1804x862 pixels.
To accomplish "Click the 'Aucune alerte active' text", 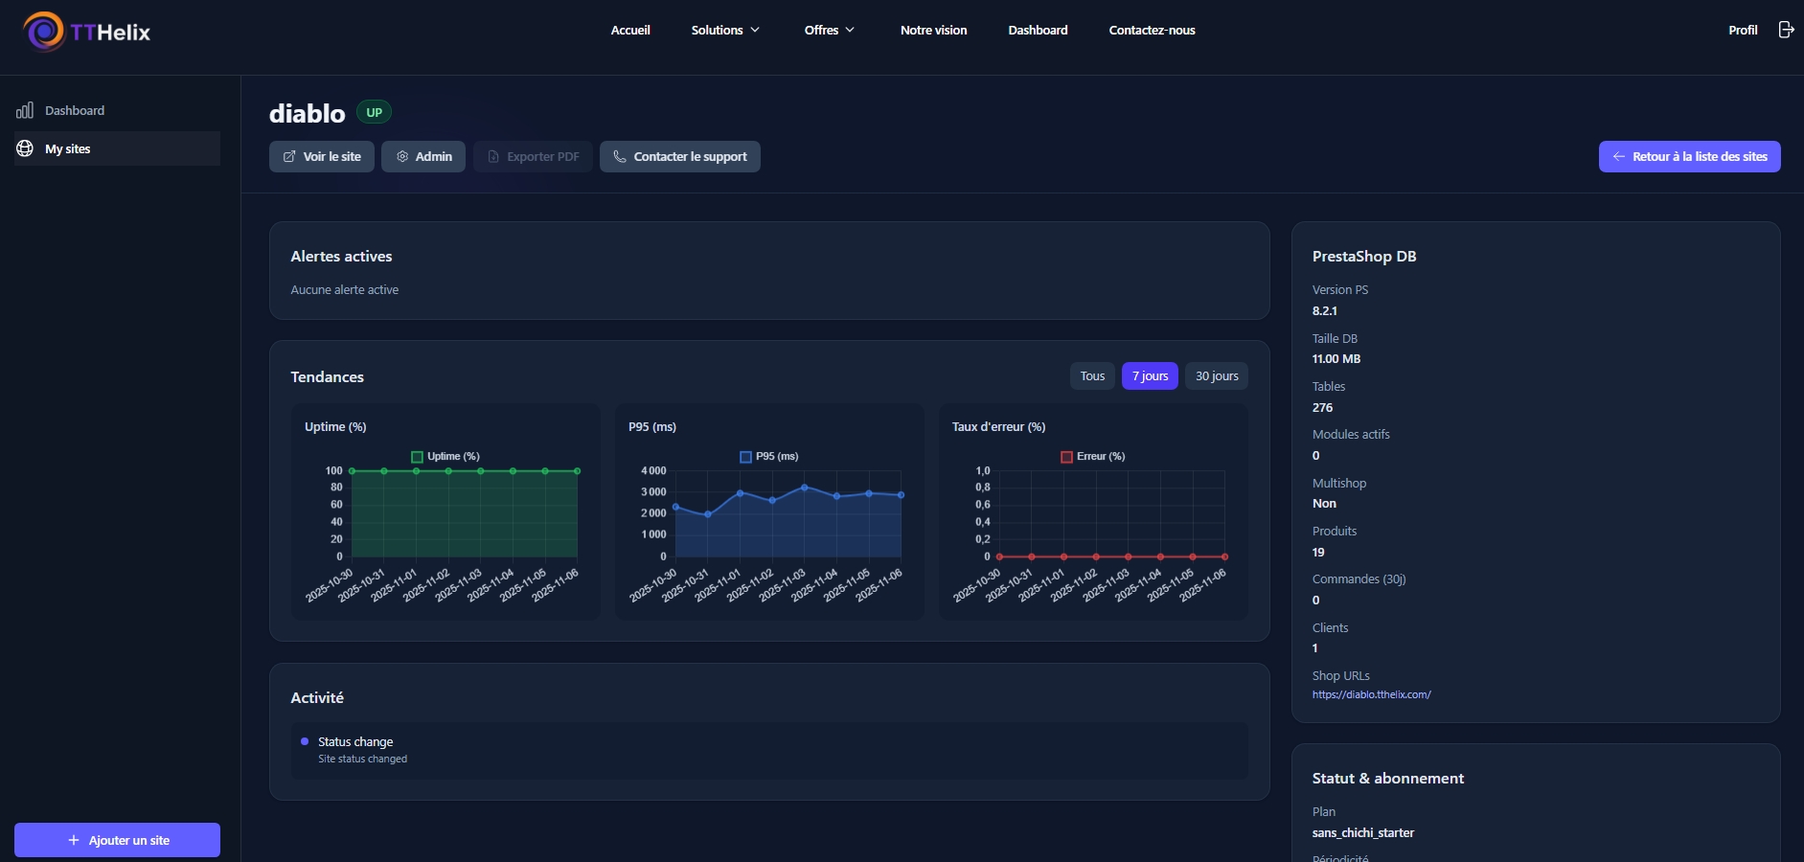I will (345, 289).
